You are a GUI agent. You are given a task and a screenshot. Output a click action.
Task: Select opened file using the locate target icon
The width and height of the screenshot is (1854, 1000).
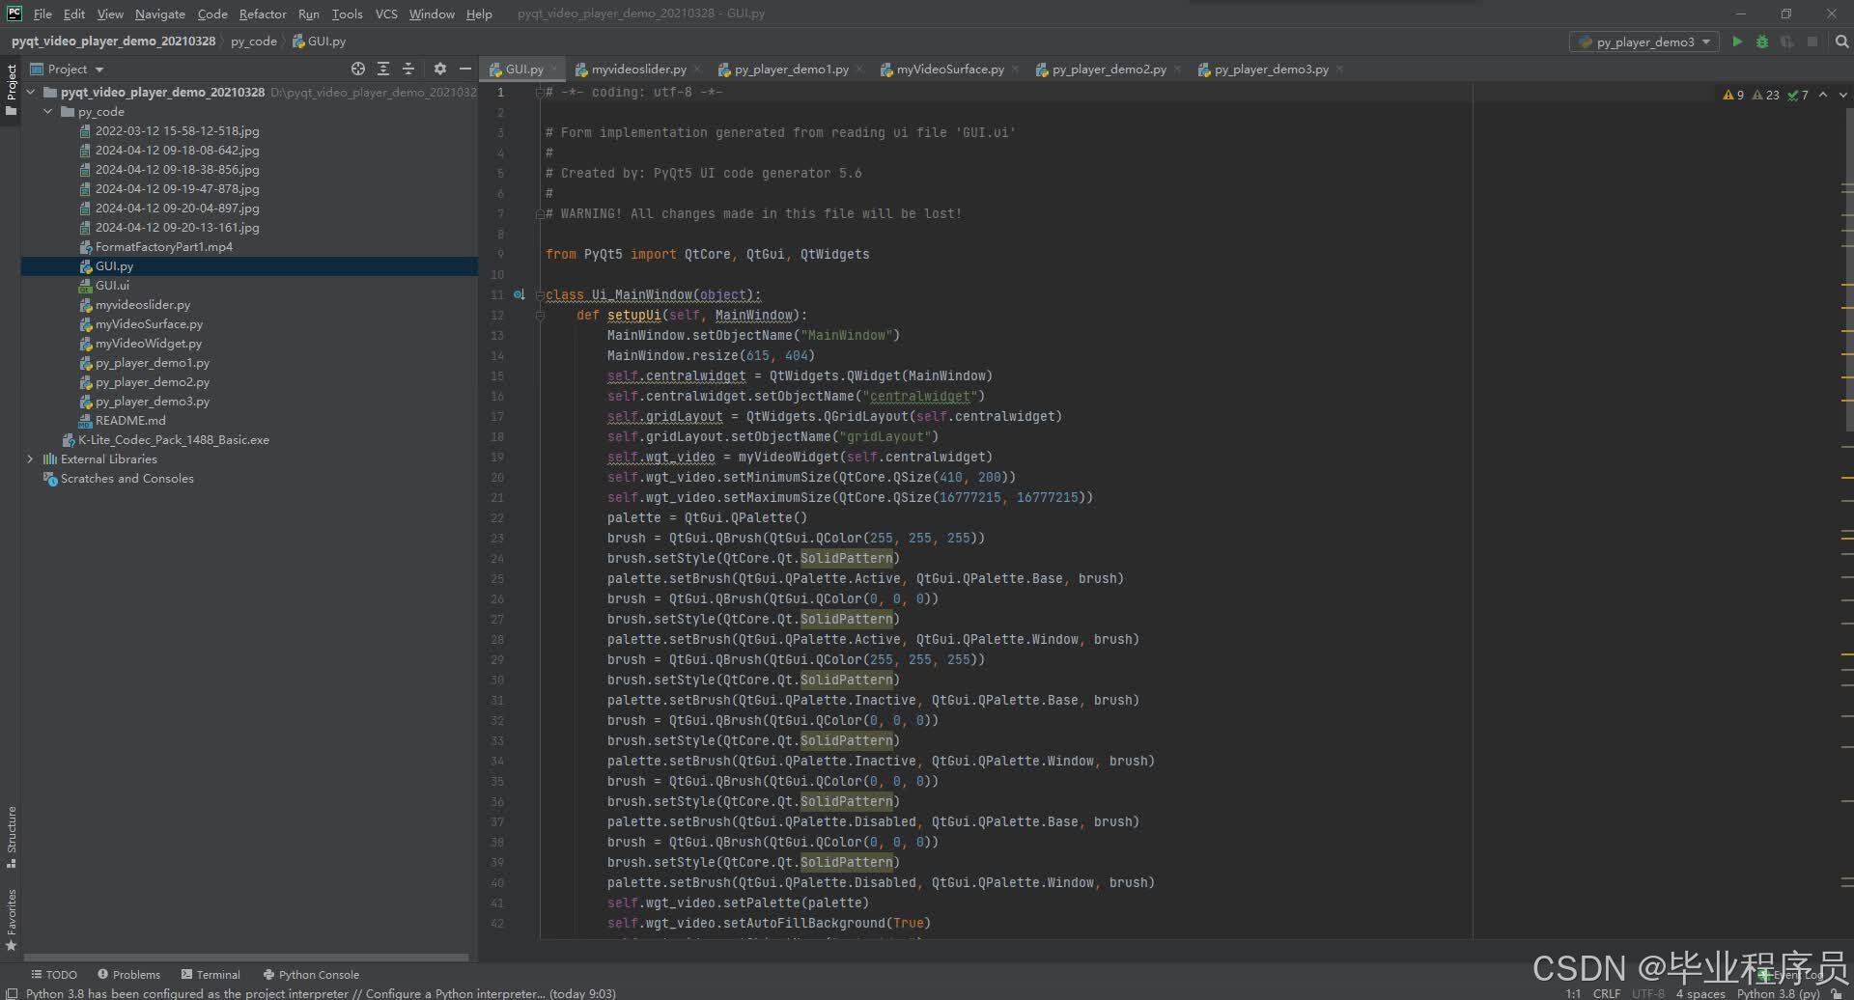[358, 69]
